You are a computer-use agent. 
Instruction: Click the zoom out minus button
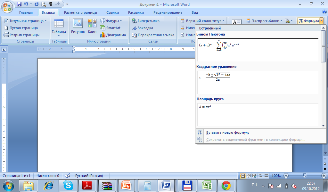286,176
